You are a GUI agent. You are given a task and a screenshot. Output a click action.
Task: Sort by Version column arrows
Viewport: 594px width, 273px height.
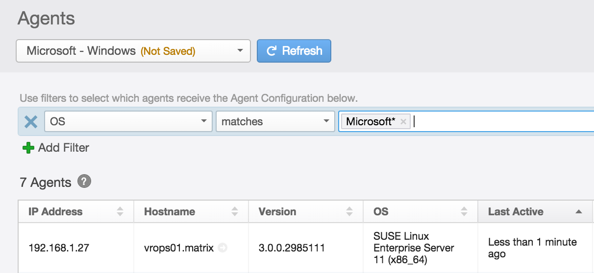(349, 212)
